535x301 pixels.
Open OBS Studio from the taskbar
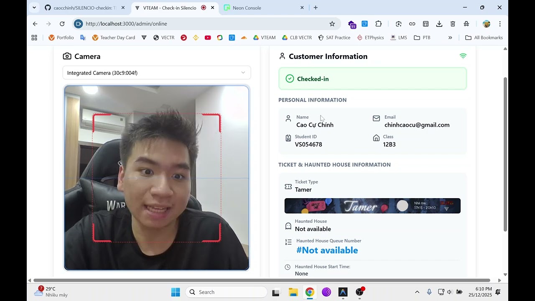click(360, 292)
